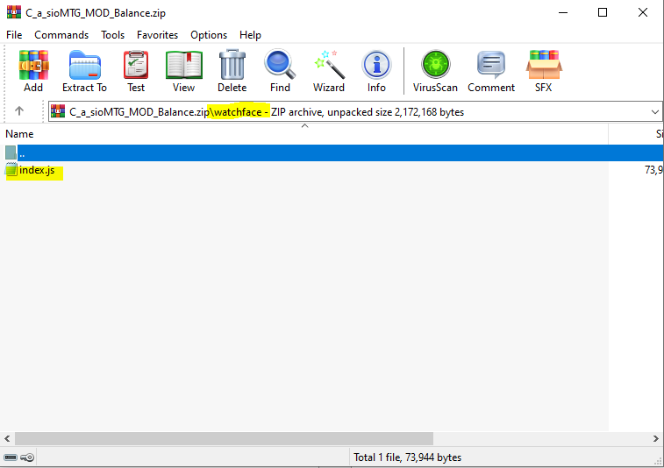Click the address path text field
This screenshot has height=468, width=664.
(355, 111)
